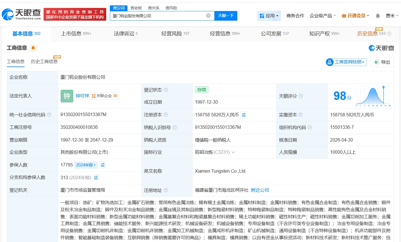Expand the 企业级产品 menu
The width and height of the screenshot is (401, 242).
pyautogui.click(x=323, y=16)
